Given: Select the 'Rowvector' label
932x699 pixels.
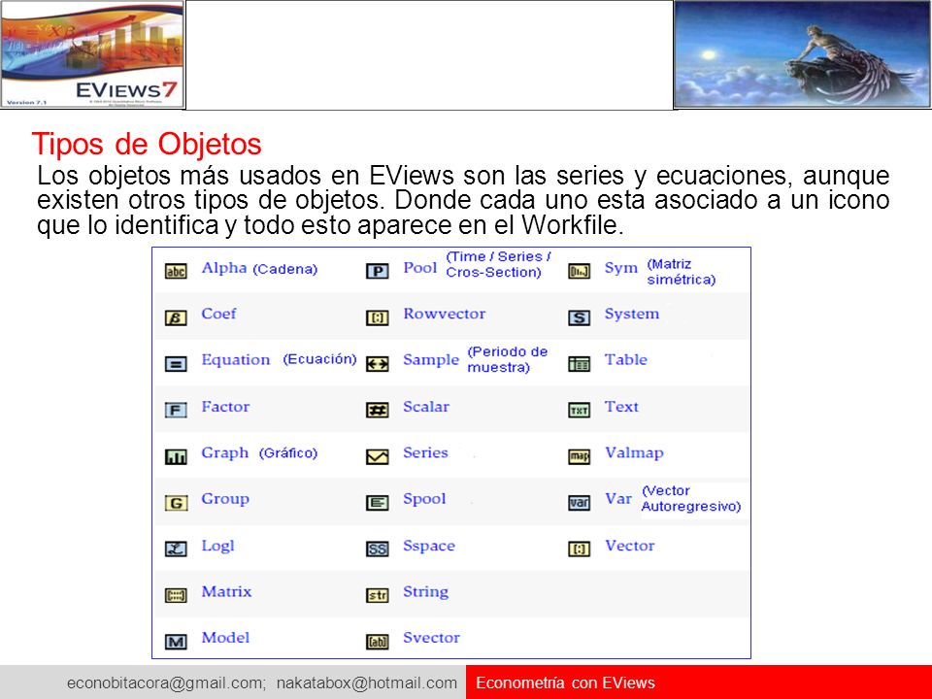Looking at the screenshot, I should 445,314.
